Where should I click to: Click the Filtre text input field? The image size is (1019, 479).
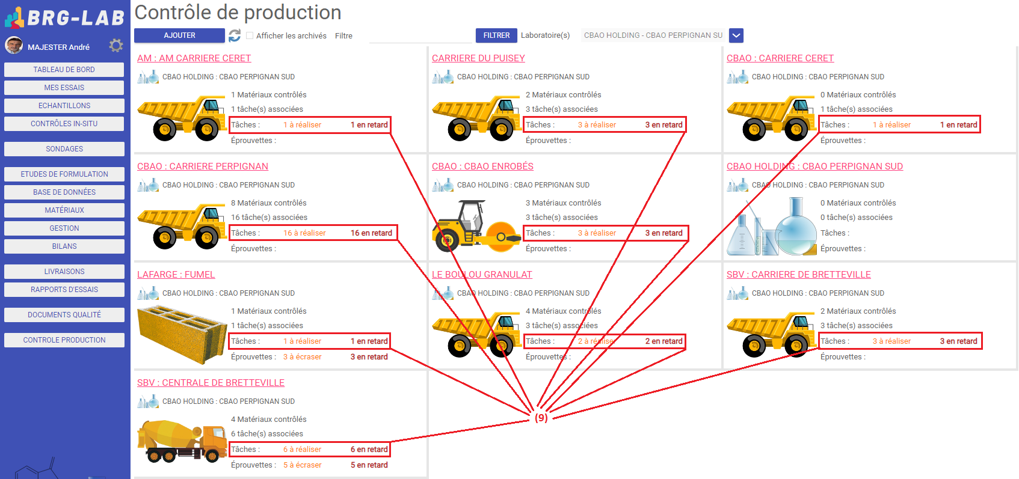point(420,36)
